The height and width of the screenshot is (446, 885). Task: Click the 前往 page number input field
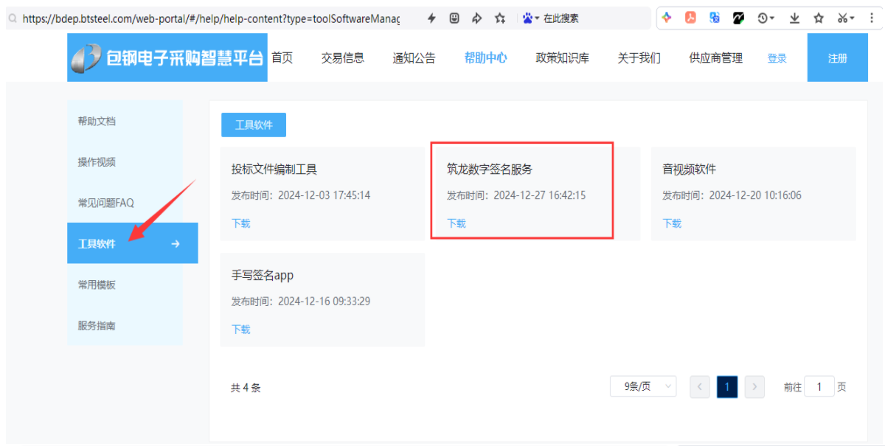pyautogui.click(x=819, y=386)
